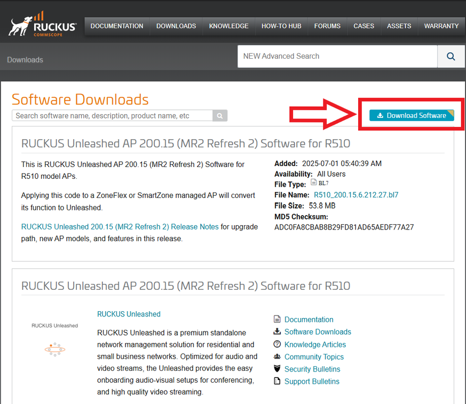Viewport: 466px width, 404px height.
Task: Open the FORUMS navigation item
Action: pyautogui.click(x=327, y=26)
